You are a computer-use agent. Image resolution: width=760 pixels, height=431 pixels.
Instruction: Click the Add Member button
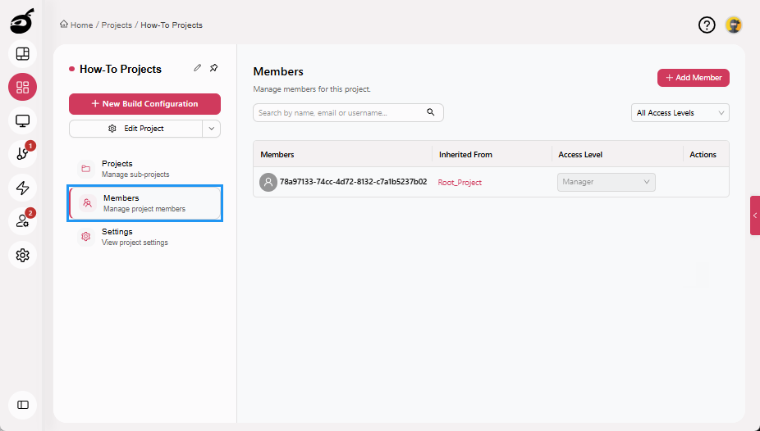pos(694,78)
